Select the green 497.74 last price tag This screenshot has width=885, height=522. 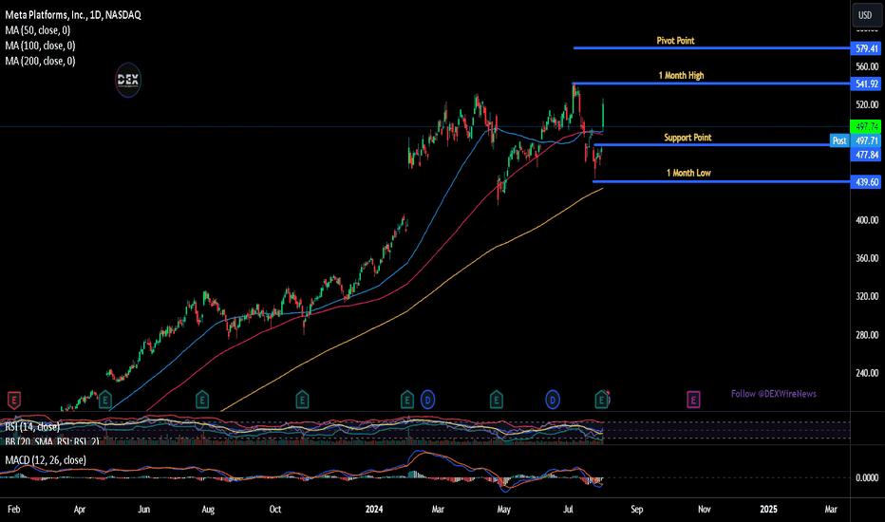coord(866,126)
